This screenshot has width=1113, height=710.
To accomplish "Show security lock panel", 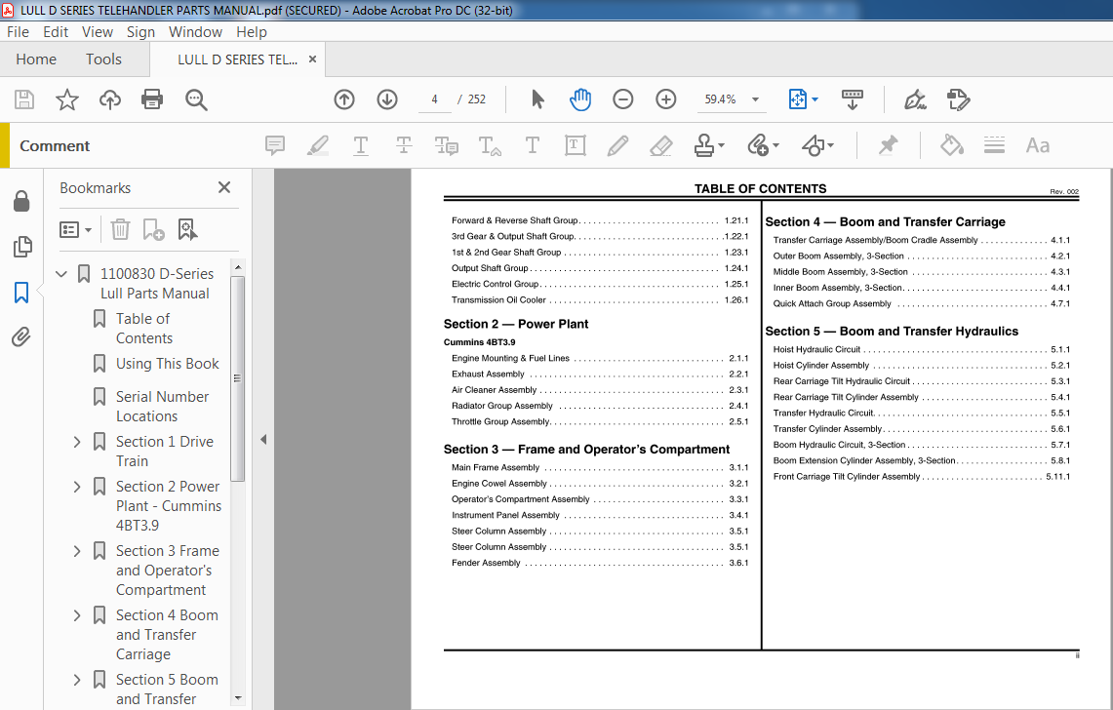I will click(x=21, y=202).
